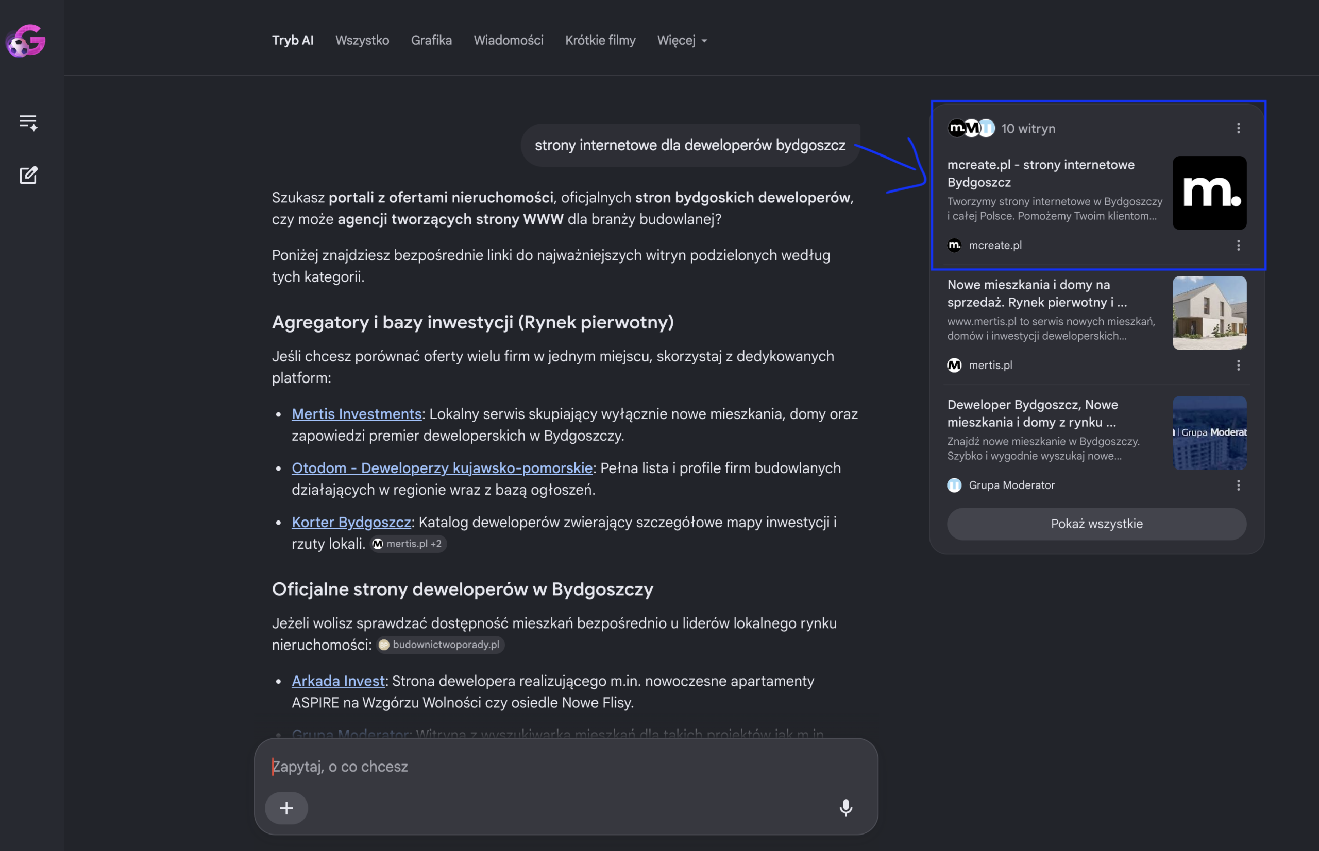Image resolution: width=1319 pixels, height=851 pixels.
Task: Open three-dot menu for the Grupa Moderator source
Action: tap(1238, 485)
